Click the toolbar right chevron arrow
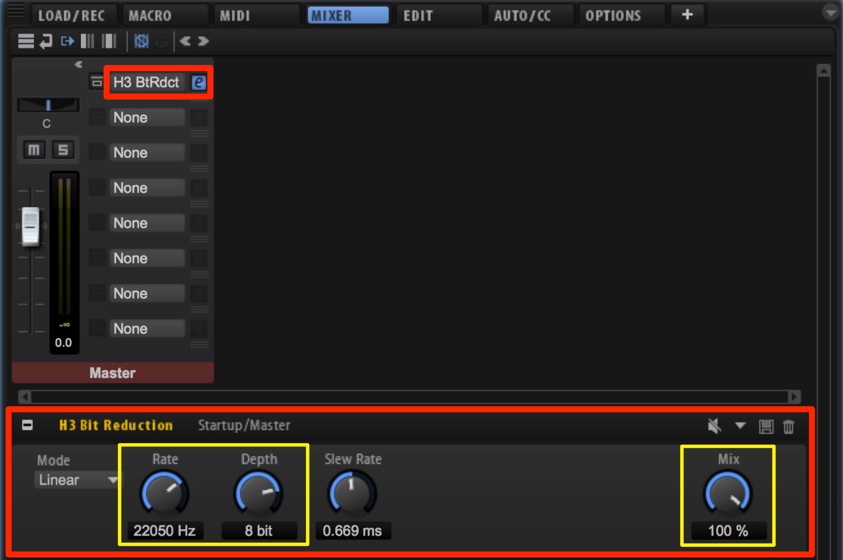The height and width of the screenshot is (560, 843). (x=203, y=41)
